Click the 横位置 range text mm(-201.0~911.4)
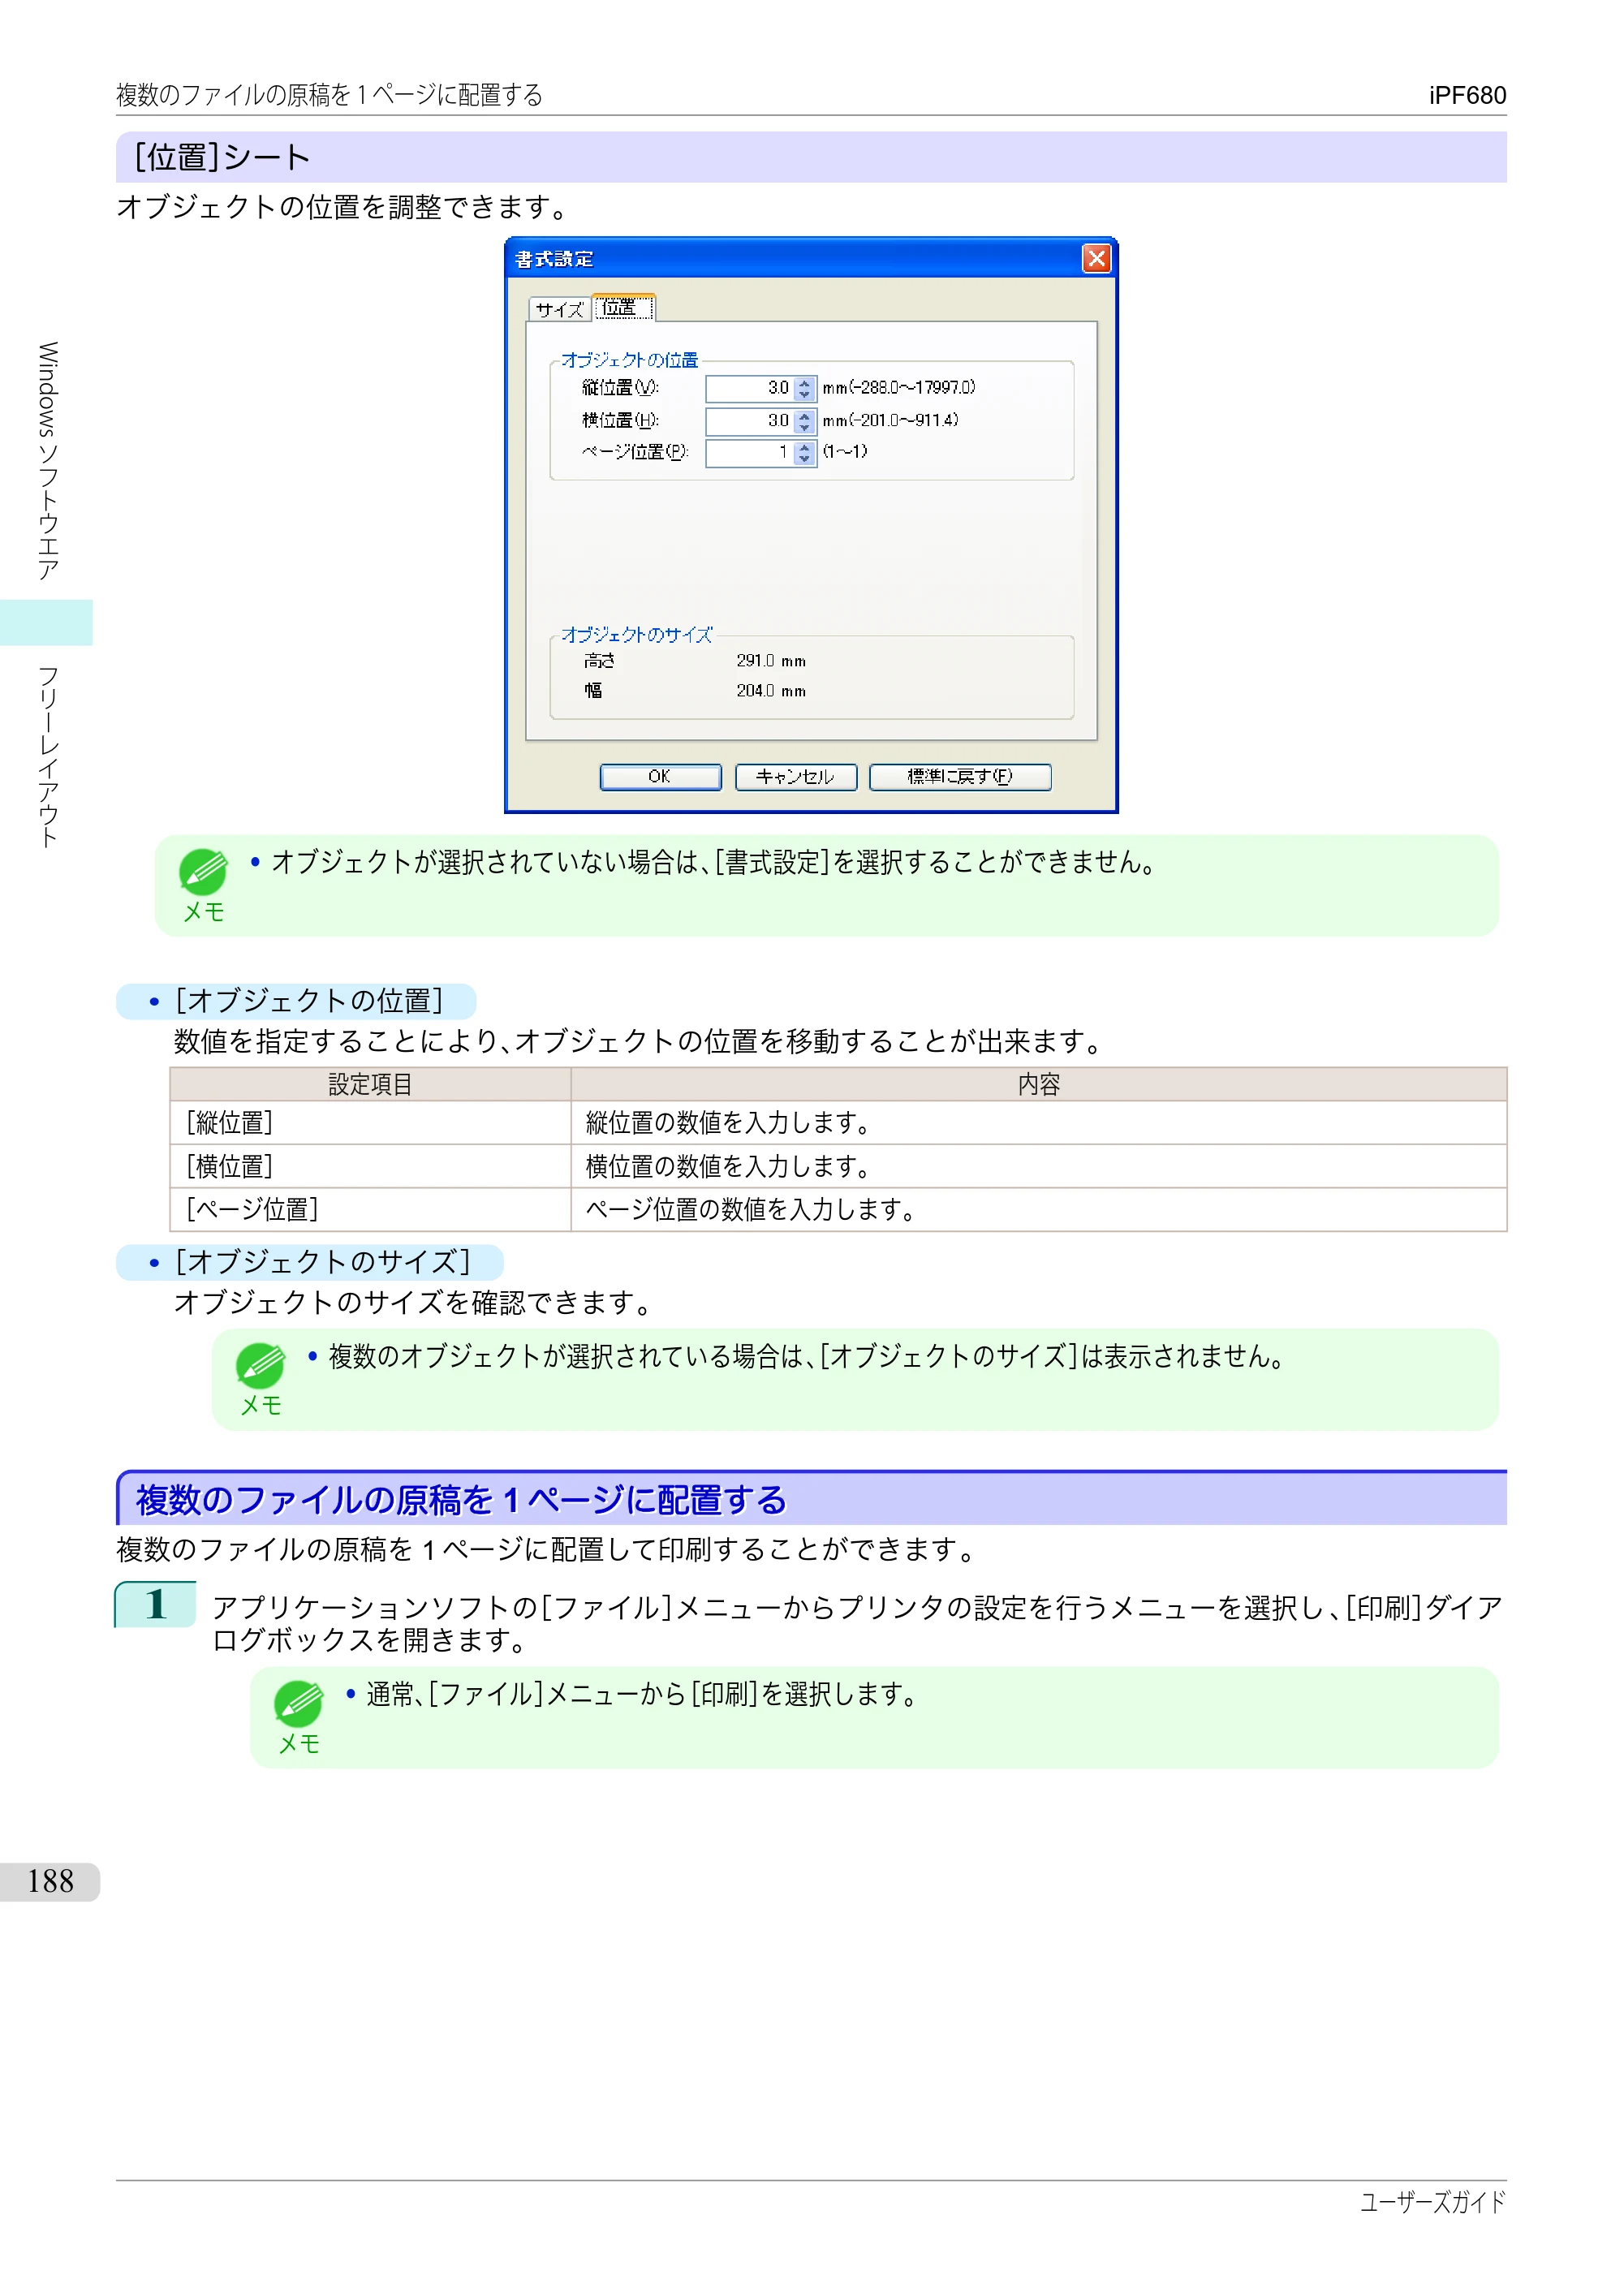This screenshot has width=1624, height=2296. pos(890,421)
